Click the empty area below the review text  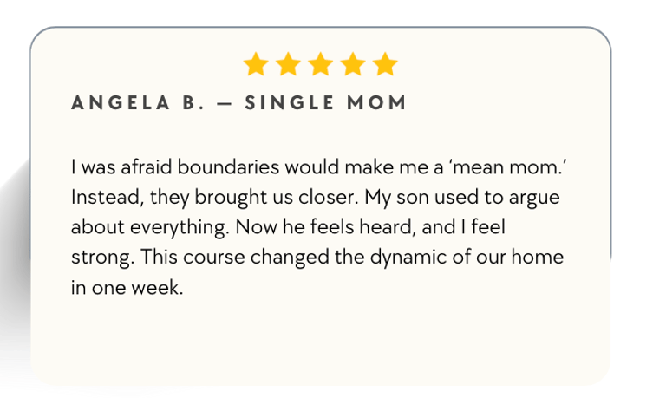pyautogui.click(x=321, y=343)
